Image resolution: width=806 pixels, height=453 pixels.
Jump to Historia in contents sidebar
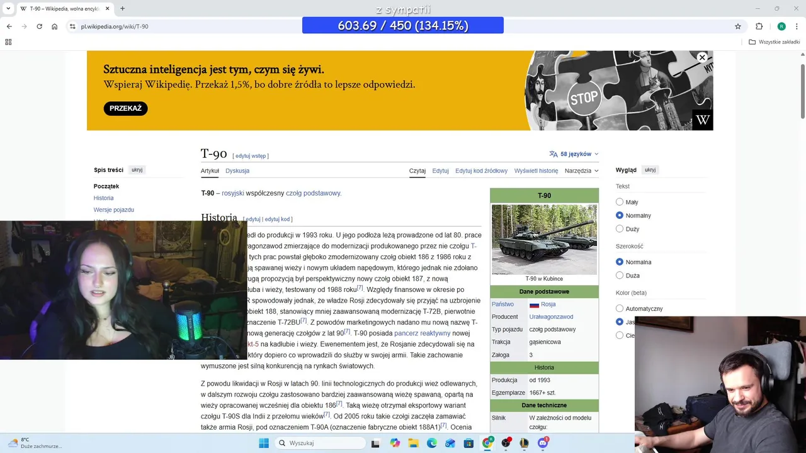tap(104, 198)
